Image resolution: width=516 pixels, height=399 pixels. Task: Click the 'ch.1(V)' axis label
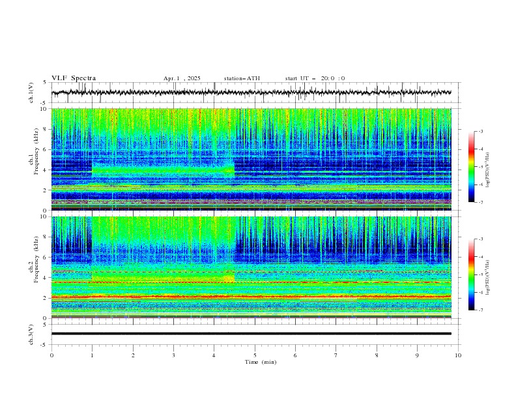[x=31, y=93]
